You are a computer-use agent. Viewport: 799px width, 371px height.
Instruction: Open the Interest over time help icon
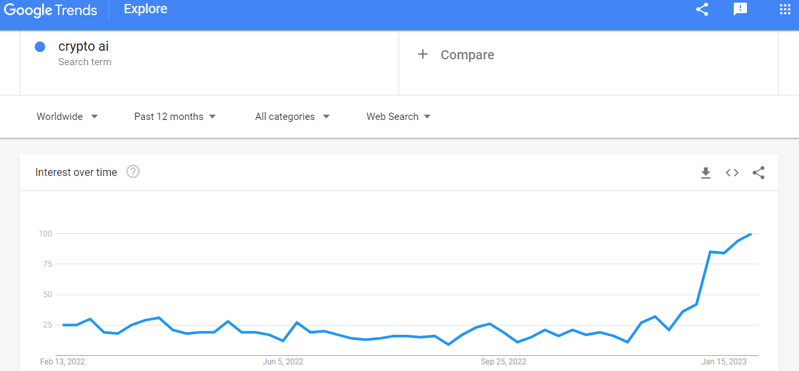point(133,172)
